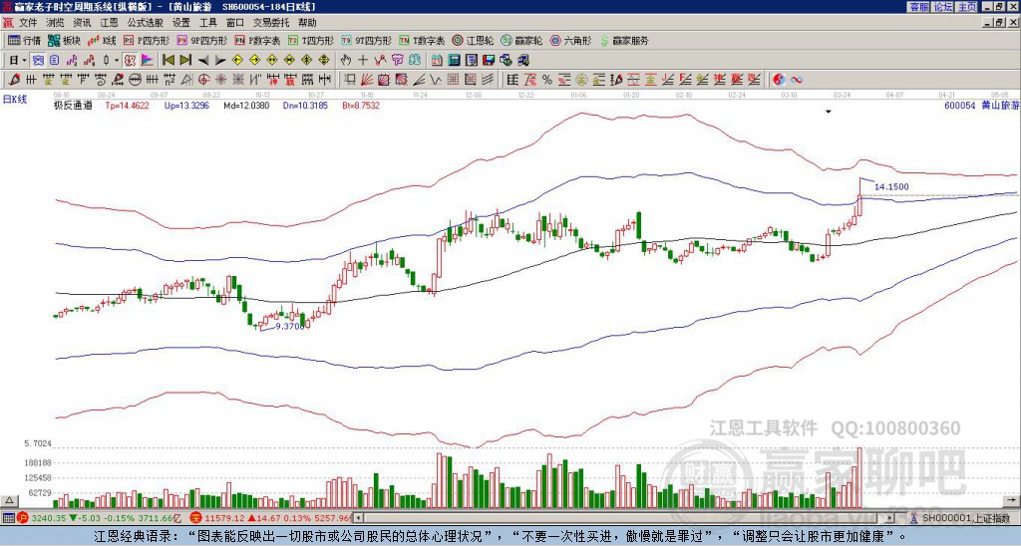Click the chart scroll-up triangle button

point(9,500)
